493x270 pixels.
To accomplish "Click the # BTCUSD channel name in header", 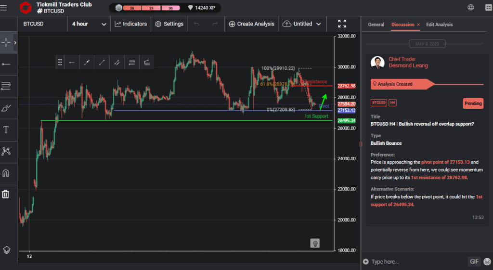I will pos(50,11).
